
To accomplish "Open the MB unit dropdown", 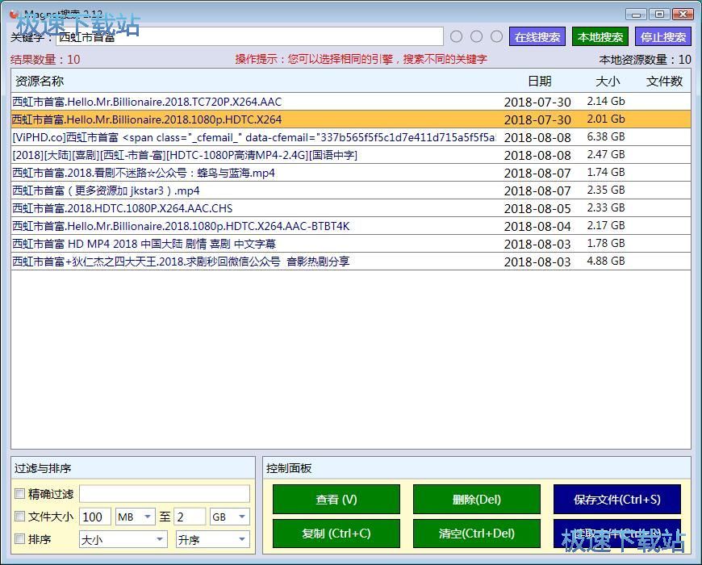I will coord(136,517).
